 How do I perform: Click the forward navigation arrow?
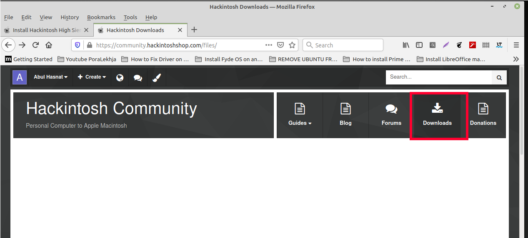pos(22,45)
